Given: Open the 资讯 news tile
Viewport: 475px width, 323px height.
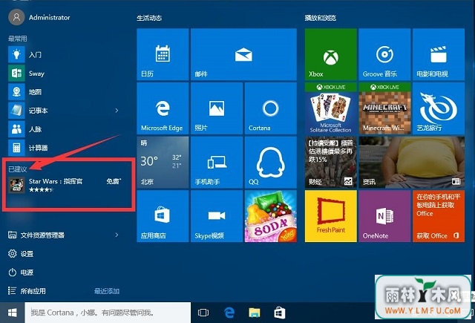Looking at the screenshot, I should (412, 163).
